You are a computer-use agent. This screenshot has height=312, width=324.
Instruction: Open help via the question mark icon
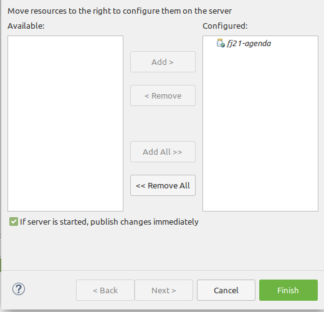(19, 289)
